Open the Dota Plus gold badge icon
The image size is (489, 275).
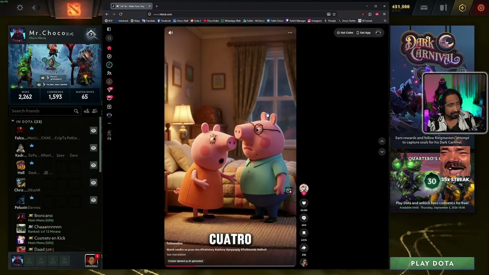click(462, 8)
